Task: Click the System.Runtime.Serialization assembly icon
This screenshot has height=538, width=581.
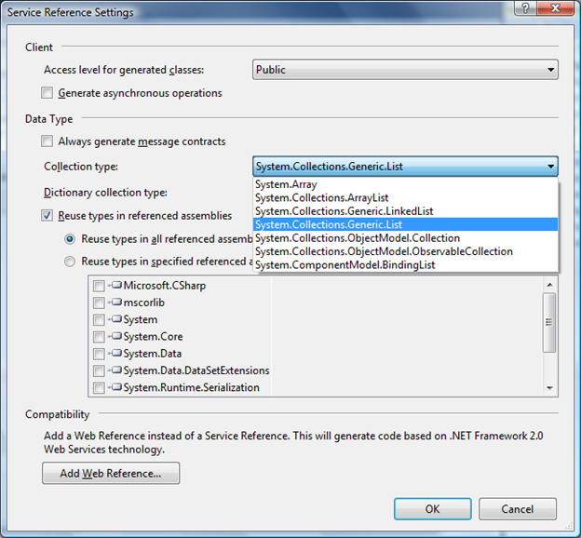Action: point(115,387)
